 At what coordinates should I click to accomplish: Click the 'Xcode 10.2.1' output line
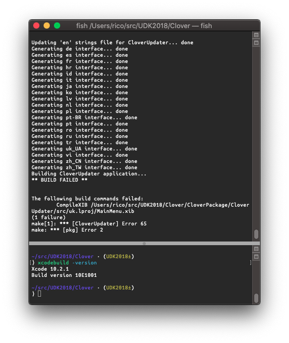(50, 269)
